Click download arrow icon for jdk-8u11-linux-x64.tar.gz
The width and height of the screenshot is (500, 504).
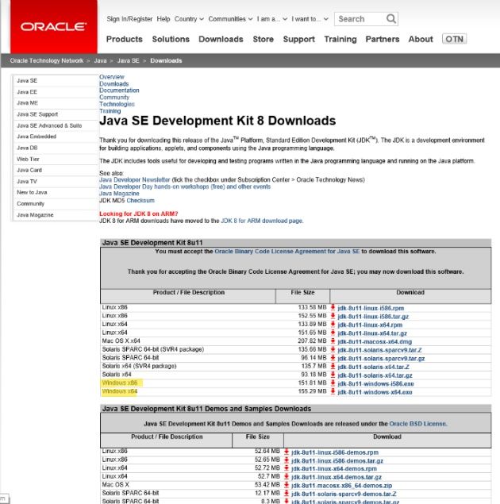coord(333,333)
